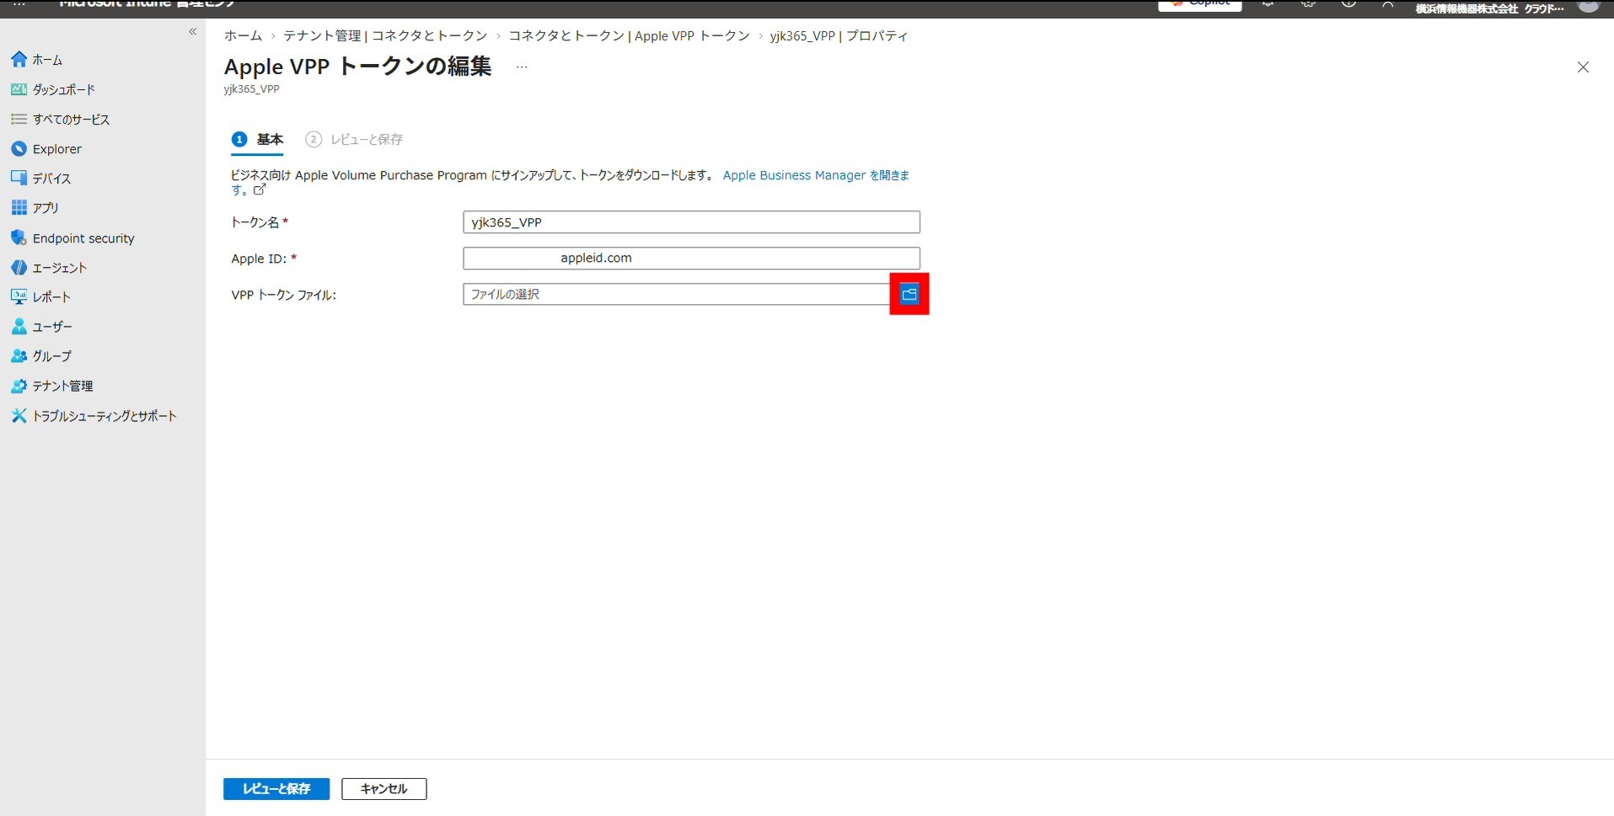This screenshot has width=1614, height=816.
Task: Open Endpoint security in the sidebar
Action: 72,238
